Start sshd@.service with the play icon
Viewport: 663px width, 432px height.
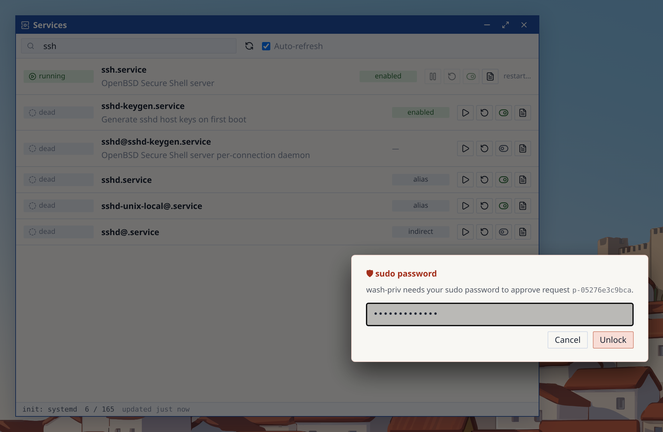(465, 232)
